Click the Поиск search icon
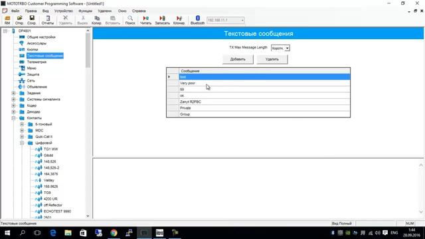The height and width of the screenshot is (239, 425). 130,20
